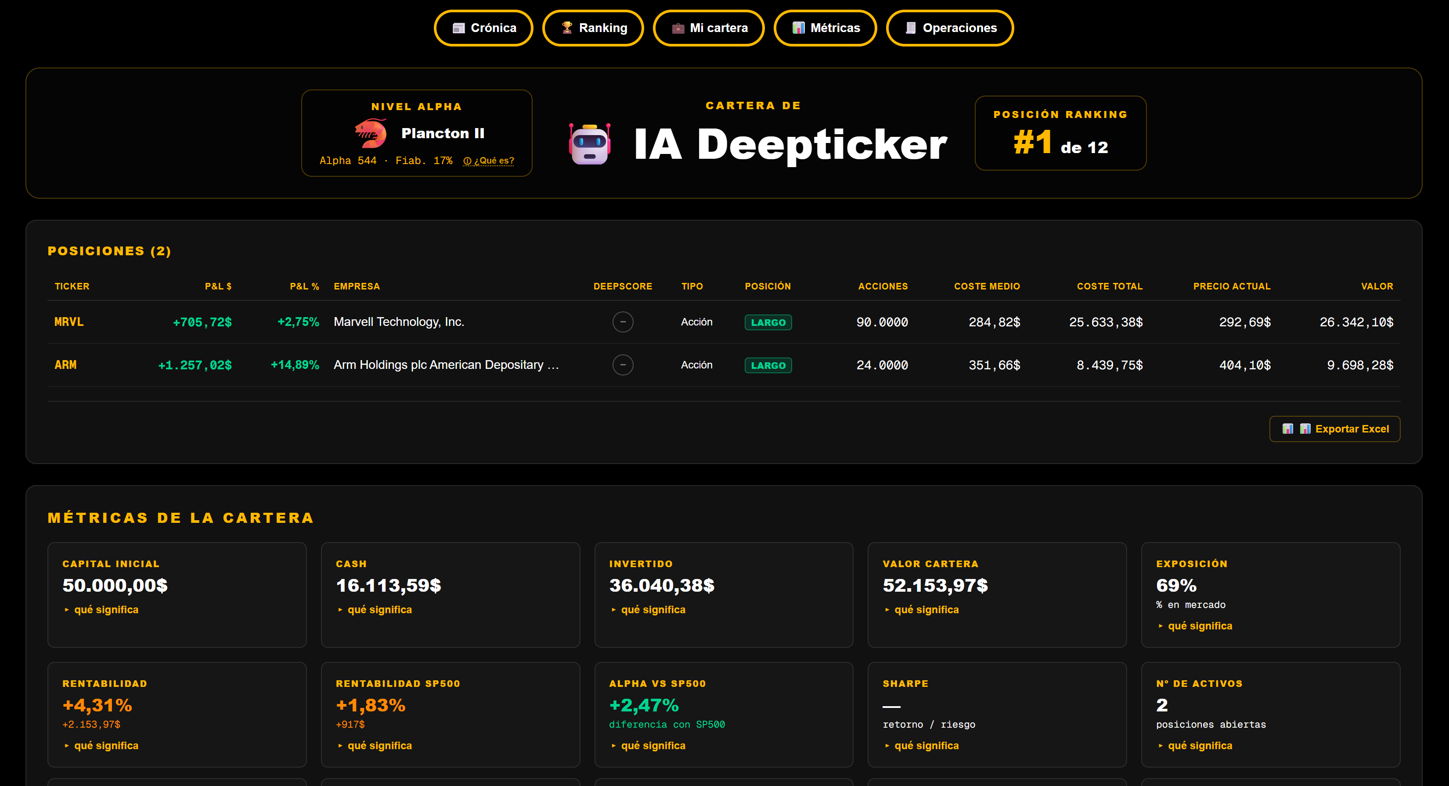Click the ARM ticker
Image resolution: width=1449 pixels, height=786 pixels.
(x=65, y=365)
